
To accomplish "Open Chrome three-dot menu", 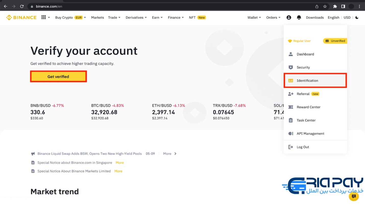I will [359, 6].
